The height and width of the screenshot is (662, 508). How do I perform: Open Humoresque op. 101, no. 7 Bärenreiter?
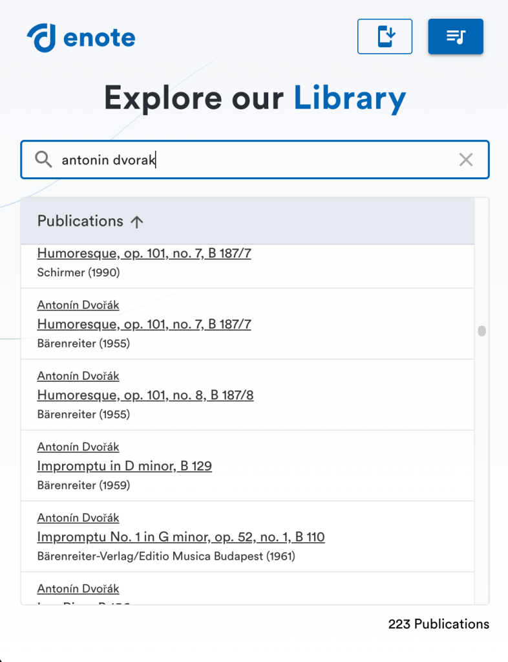click(144, 324)
